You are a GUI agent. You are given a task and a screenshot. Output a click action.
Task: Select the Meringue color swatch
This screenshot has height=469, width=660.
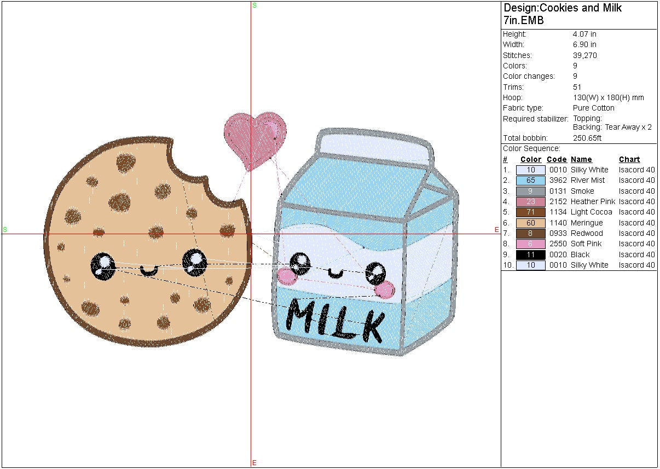(530, 223)
